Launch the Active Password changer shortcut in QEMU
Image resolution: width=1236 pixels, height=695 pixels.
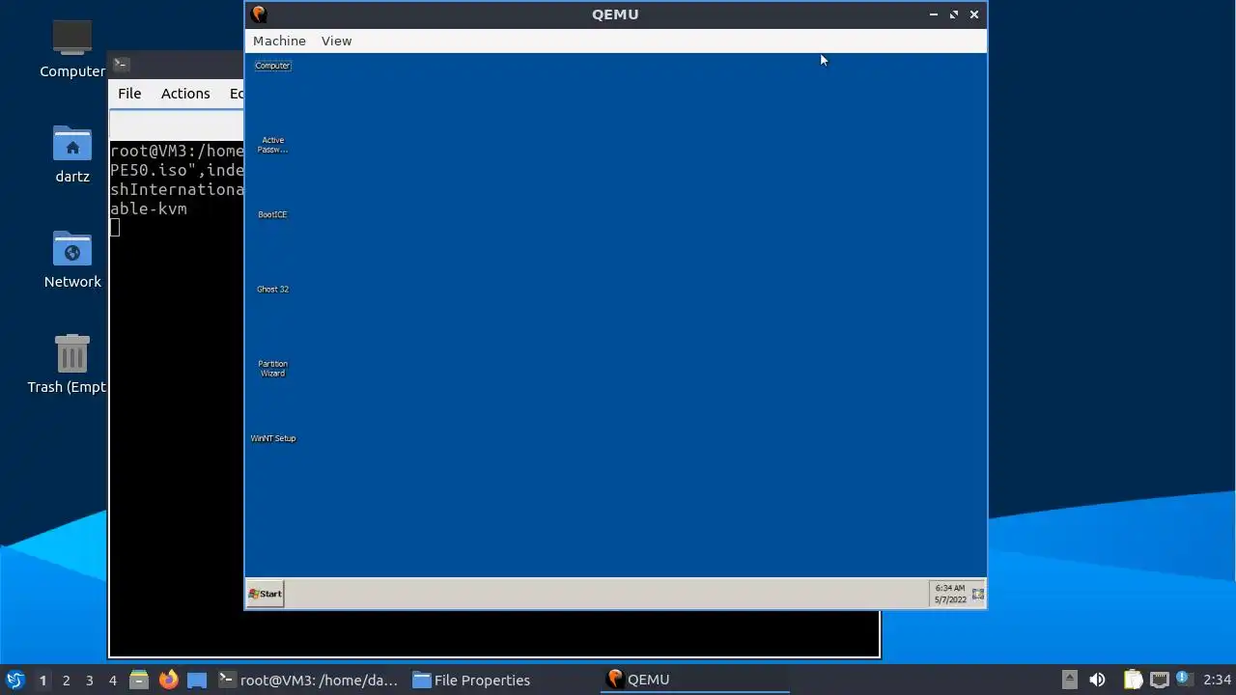272,145
